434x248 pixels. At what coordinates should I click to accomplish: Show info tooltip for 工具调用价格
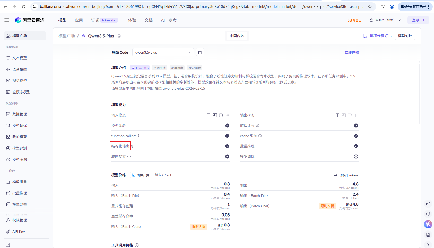[x=137, y=245]
